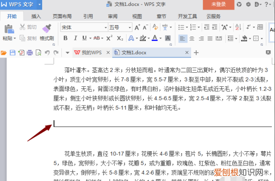Click the undo arrow icon
This screenshot has height=181, width=275.
pos(47,53)
